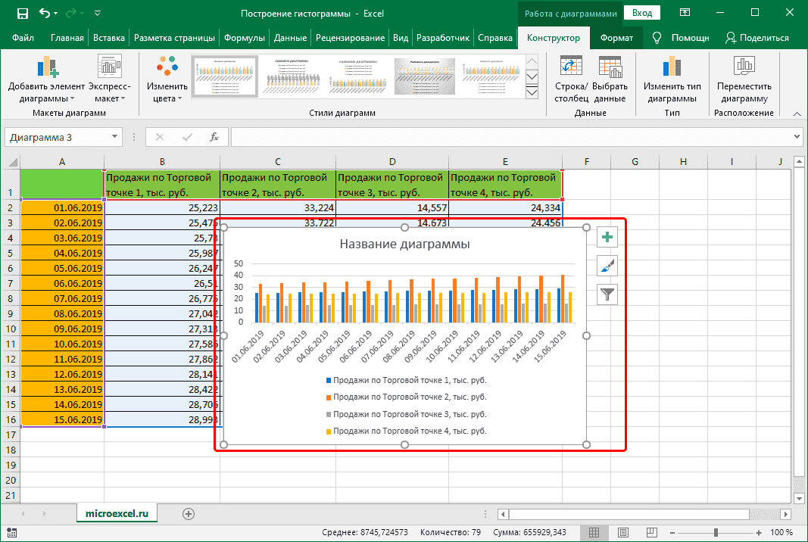Click the Вход sign-in button

[642, 14]
